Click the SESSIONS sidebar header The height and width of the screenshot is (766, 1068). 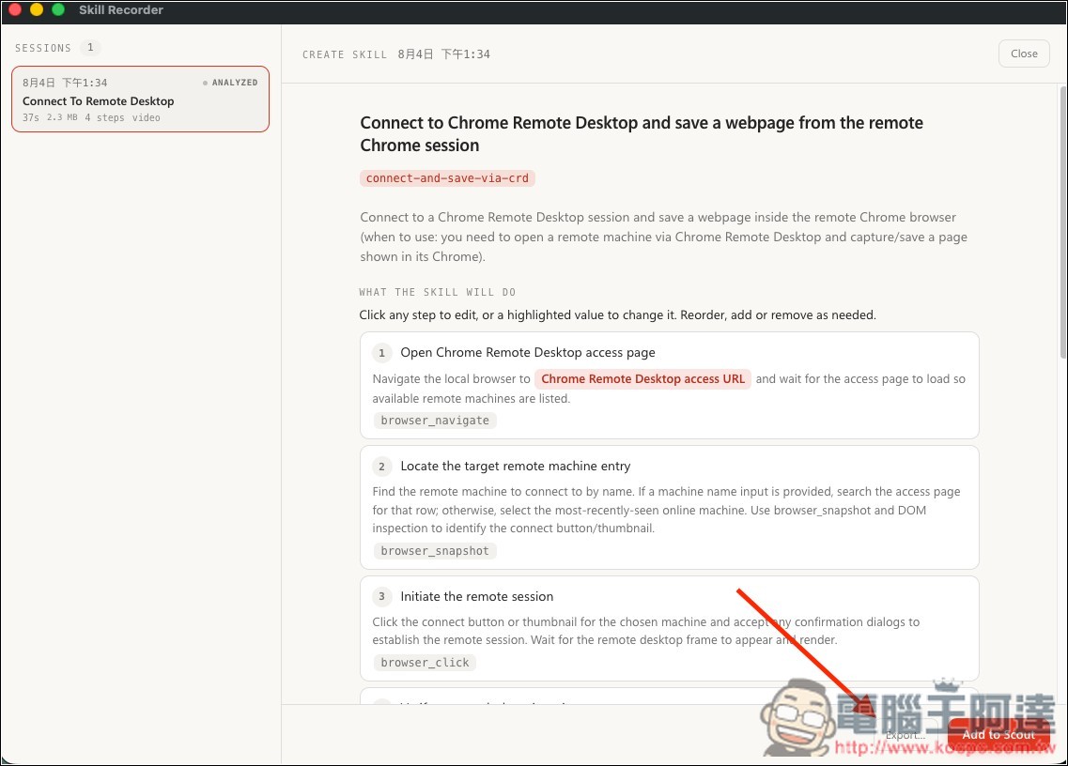(x=43, y=48)
